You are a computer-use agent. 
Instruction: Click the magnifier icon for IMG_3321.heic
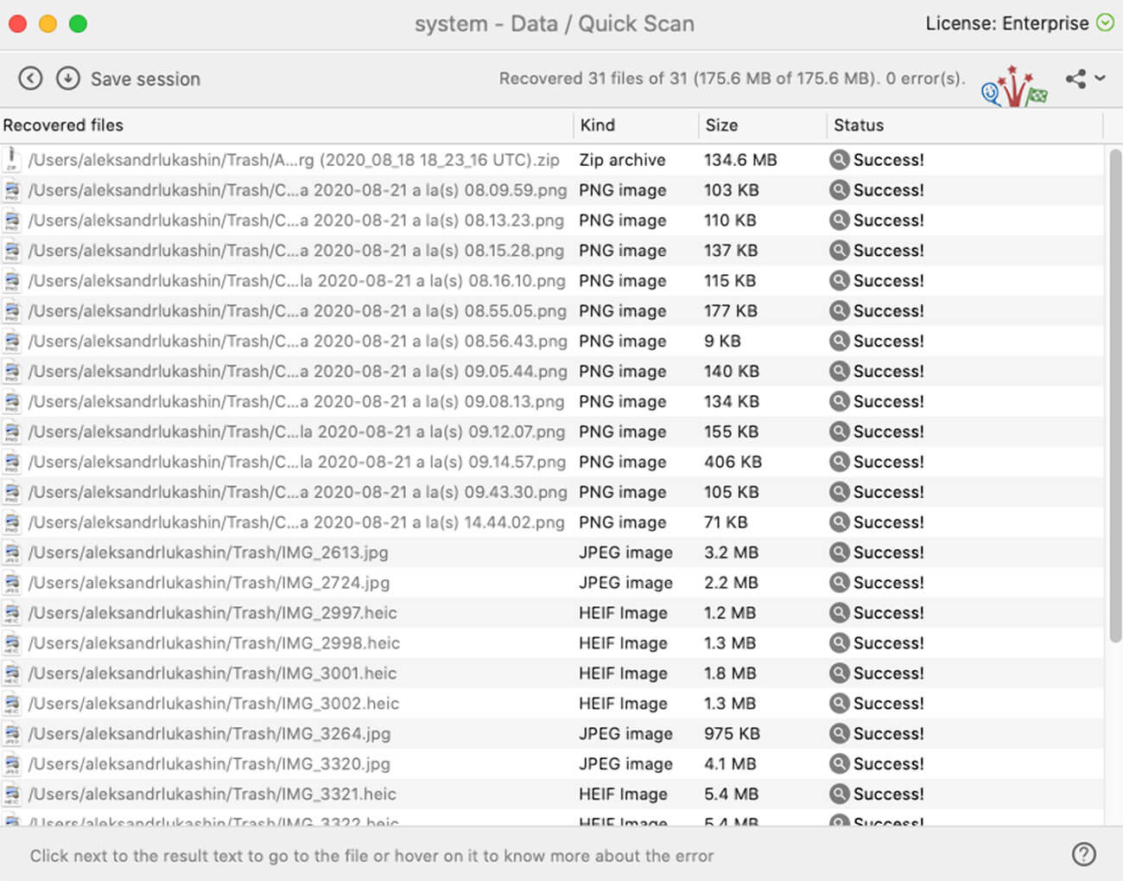[839, 794]
